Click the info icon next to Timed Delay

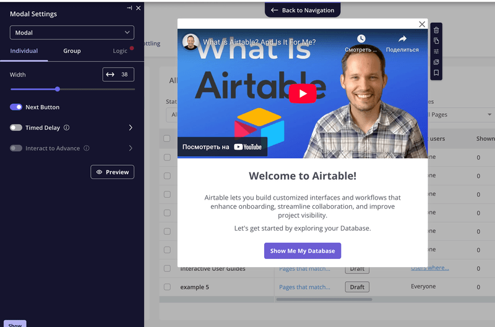(67, 128)
